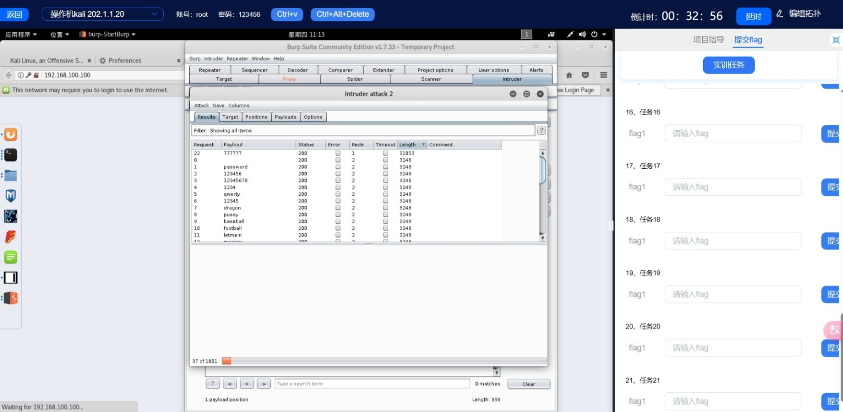843x412 pixels.
Task: Open the Firefox hamburger menu
Action: coord(604,75)
